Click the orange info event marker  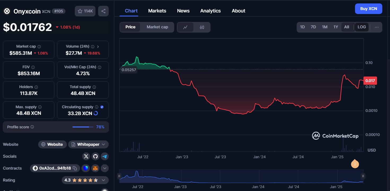point(355,164)
